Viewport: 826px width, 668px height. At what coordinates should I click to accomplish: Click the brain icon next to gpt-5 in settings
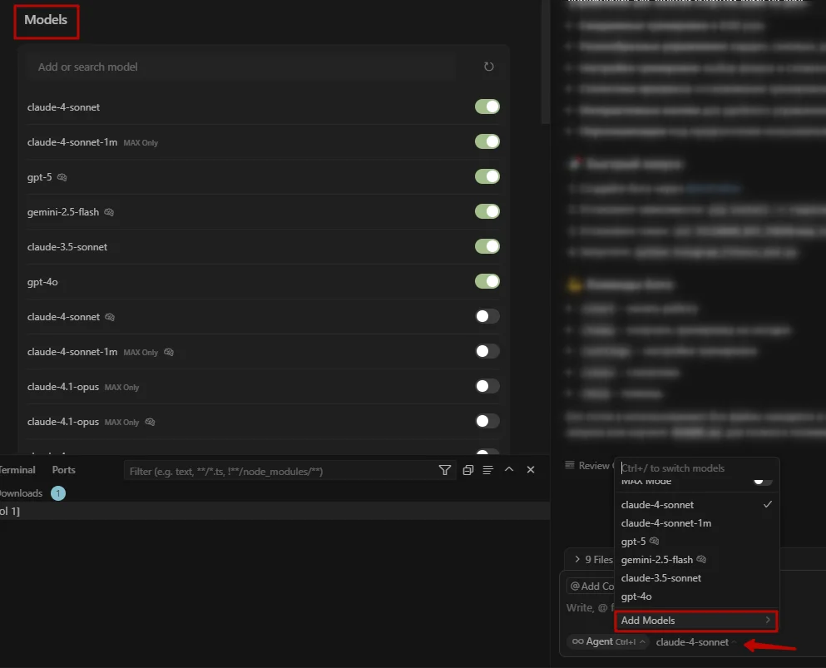62,177
